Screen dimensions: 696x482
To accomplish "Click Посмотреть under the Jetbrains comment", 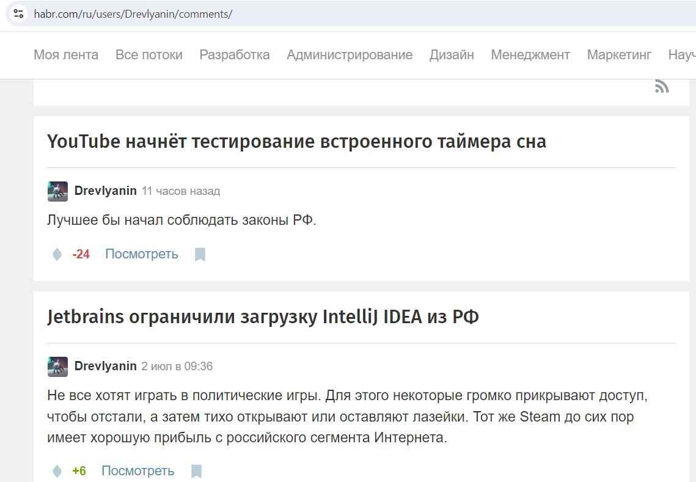I will pos(138,470).
